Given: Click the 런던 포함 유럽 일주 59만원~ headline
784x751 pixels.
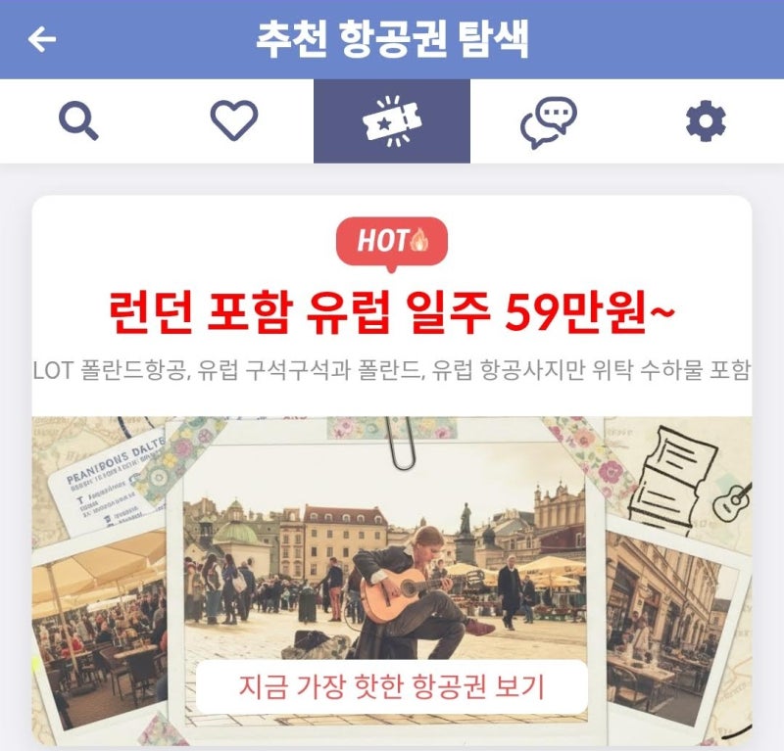Looking at the screenshot, I should [391, 312].
